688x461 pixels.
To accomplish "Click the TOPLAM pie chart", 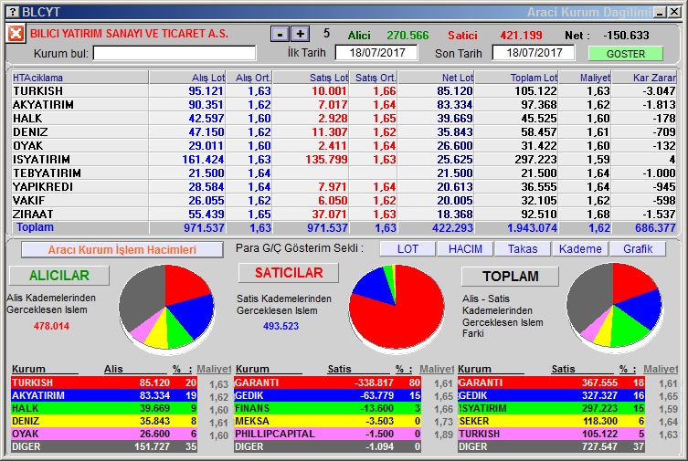I will [x=614, y=306].
